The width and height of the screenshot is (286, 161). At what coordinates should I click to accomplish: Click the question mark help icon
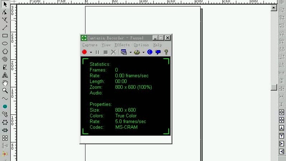[166, 52]
